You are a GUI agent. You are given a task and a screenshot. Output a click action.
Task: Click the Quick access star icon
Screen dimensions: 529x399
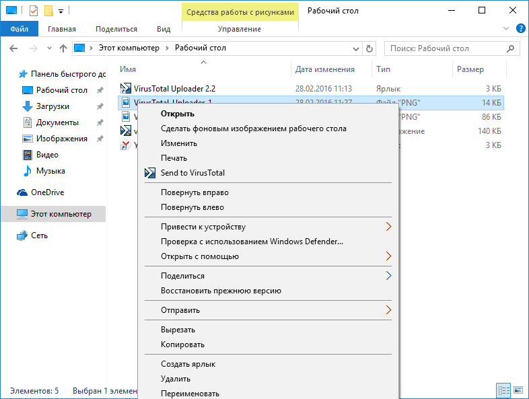pyautogui.click(x=23, y=74)
